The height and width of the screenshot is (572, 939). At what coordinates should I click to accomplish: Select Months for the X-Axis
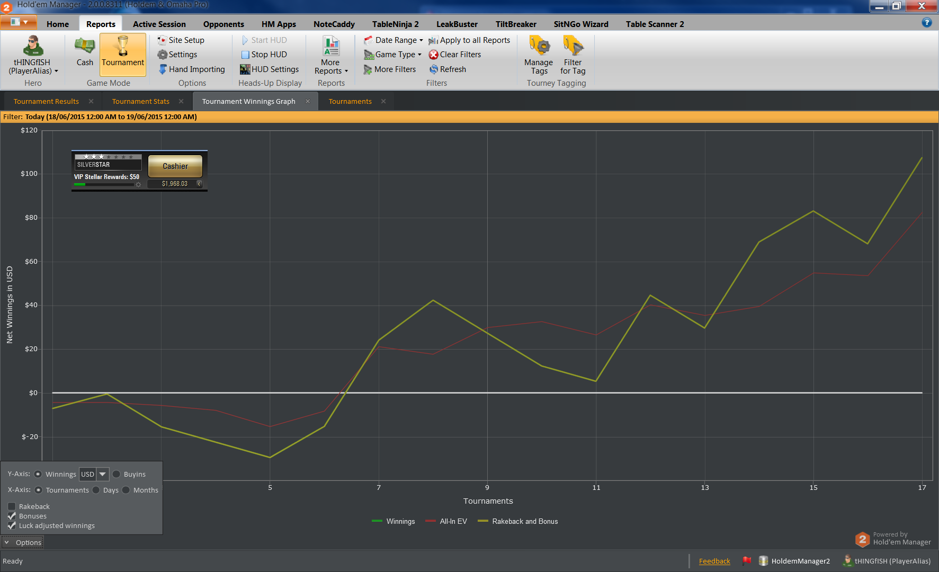126,490
